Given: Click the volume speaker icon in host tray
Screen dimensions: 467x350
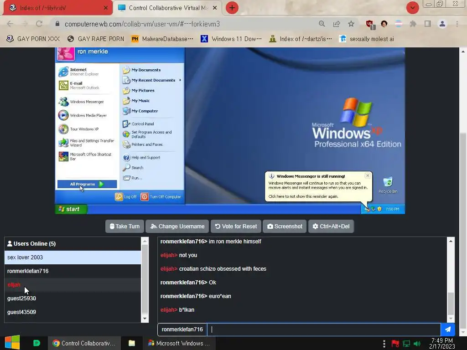Looking at the screenshot, I should click(x=417, y=344).
